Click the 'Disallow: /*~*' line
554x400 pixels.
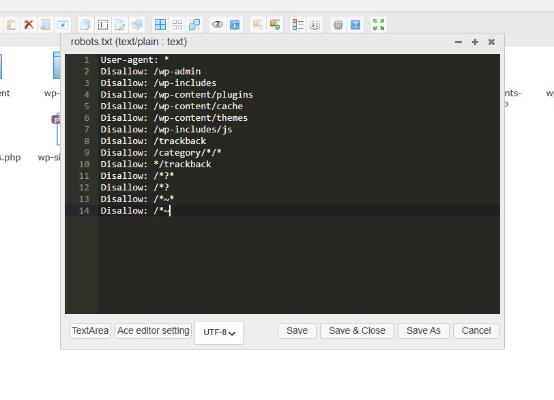click(x=137, y=199)
